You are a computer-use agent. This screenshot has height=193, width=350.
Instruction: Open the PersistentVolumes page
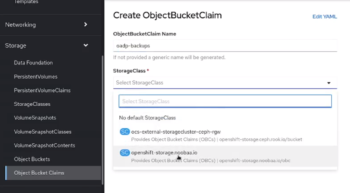36,76
